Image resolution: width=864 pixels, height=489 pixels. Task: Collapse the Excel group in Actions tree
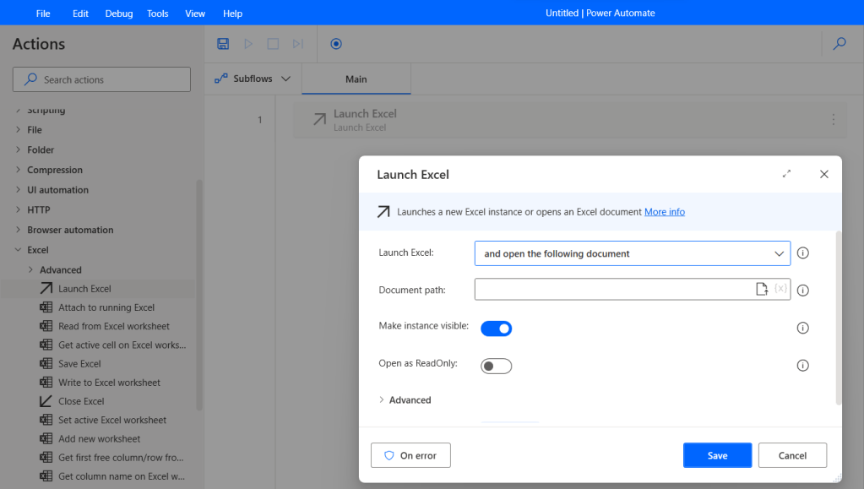19,250
